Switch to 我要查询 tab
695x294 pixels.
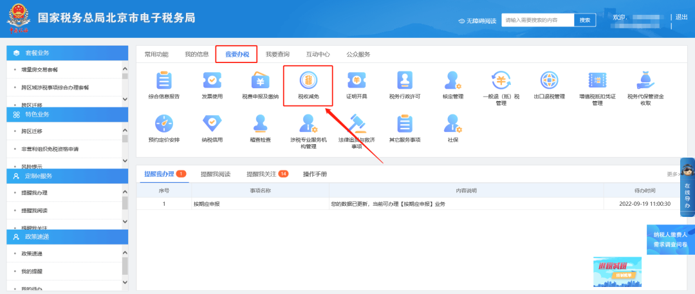(277, 55)
